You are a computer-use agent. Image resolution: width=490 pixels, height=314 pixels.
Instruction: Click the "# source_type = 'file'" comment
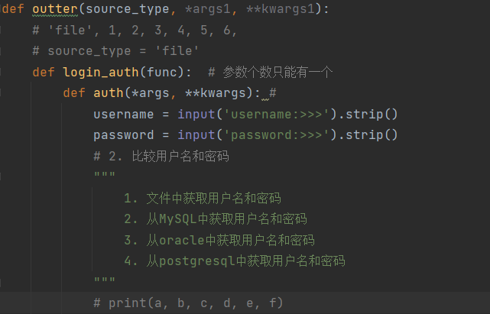(115, 51)
